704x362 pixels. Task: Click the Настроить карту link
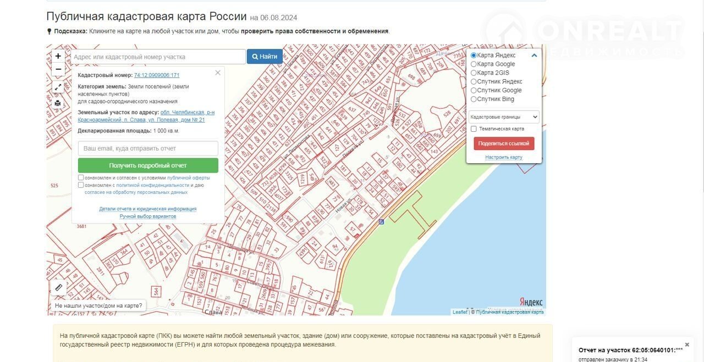tap(503, 158)
